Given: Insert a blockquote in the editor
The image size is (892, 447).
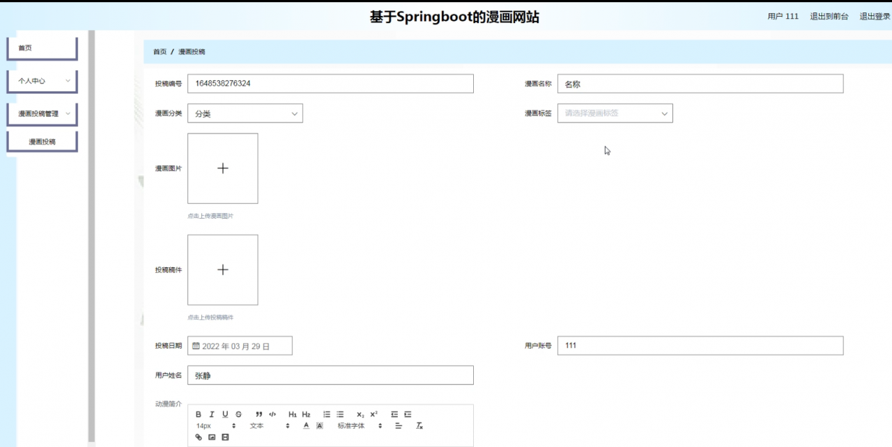Looking at the screenshot, I should tap(259, 414).
